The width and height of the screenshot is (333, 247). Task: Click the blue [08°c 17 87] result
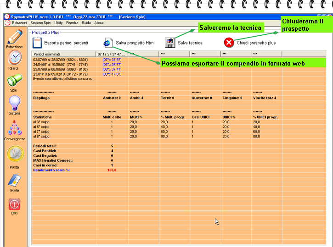coord(112,74)
